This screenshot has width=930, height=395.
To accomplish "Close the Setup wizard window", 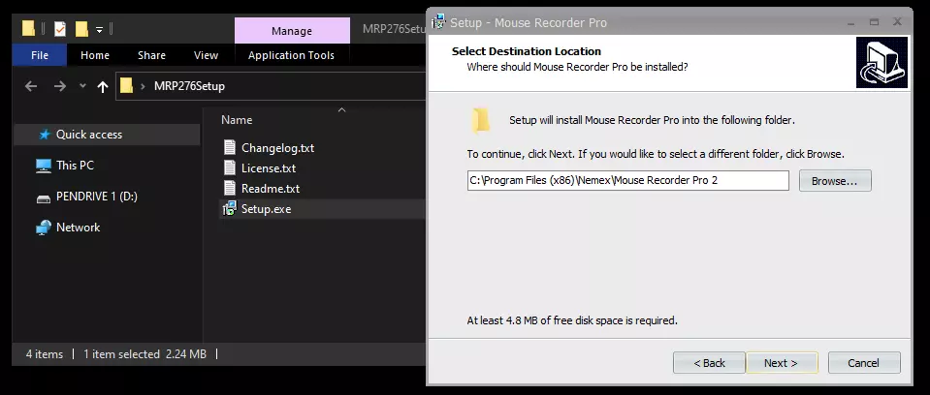I will (897, 22).
